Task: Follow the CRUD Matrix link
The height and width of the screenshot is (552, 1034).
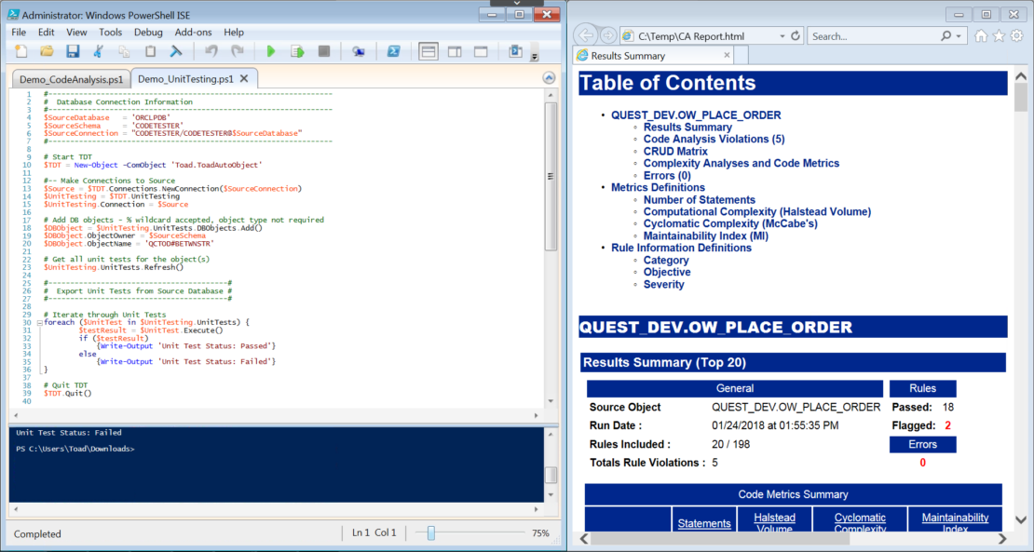Action: click(x=675, y=151)
